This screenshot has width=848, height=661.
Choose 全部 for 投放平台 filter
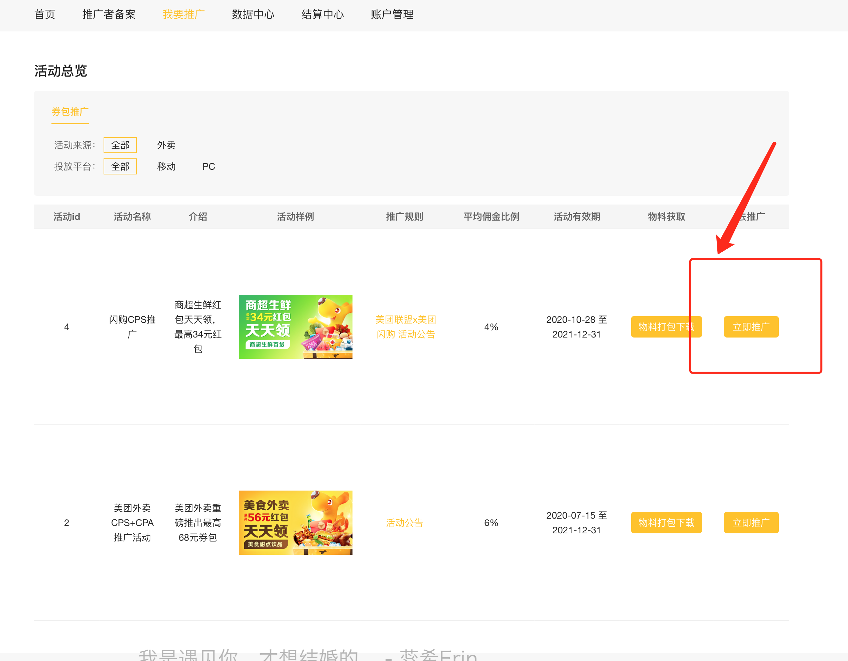pyautogui.click(x=120, y=167)
